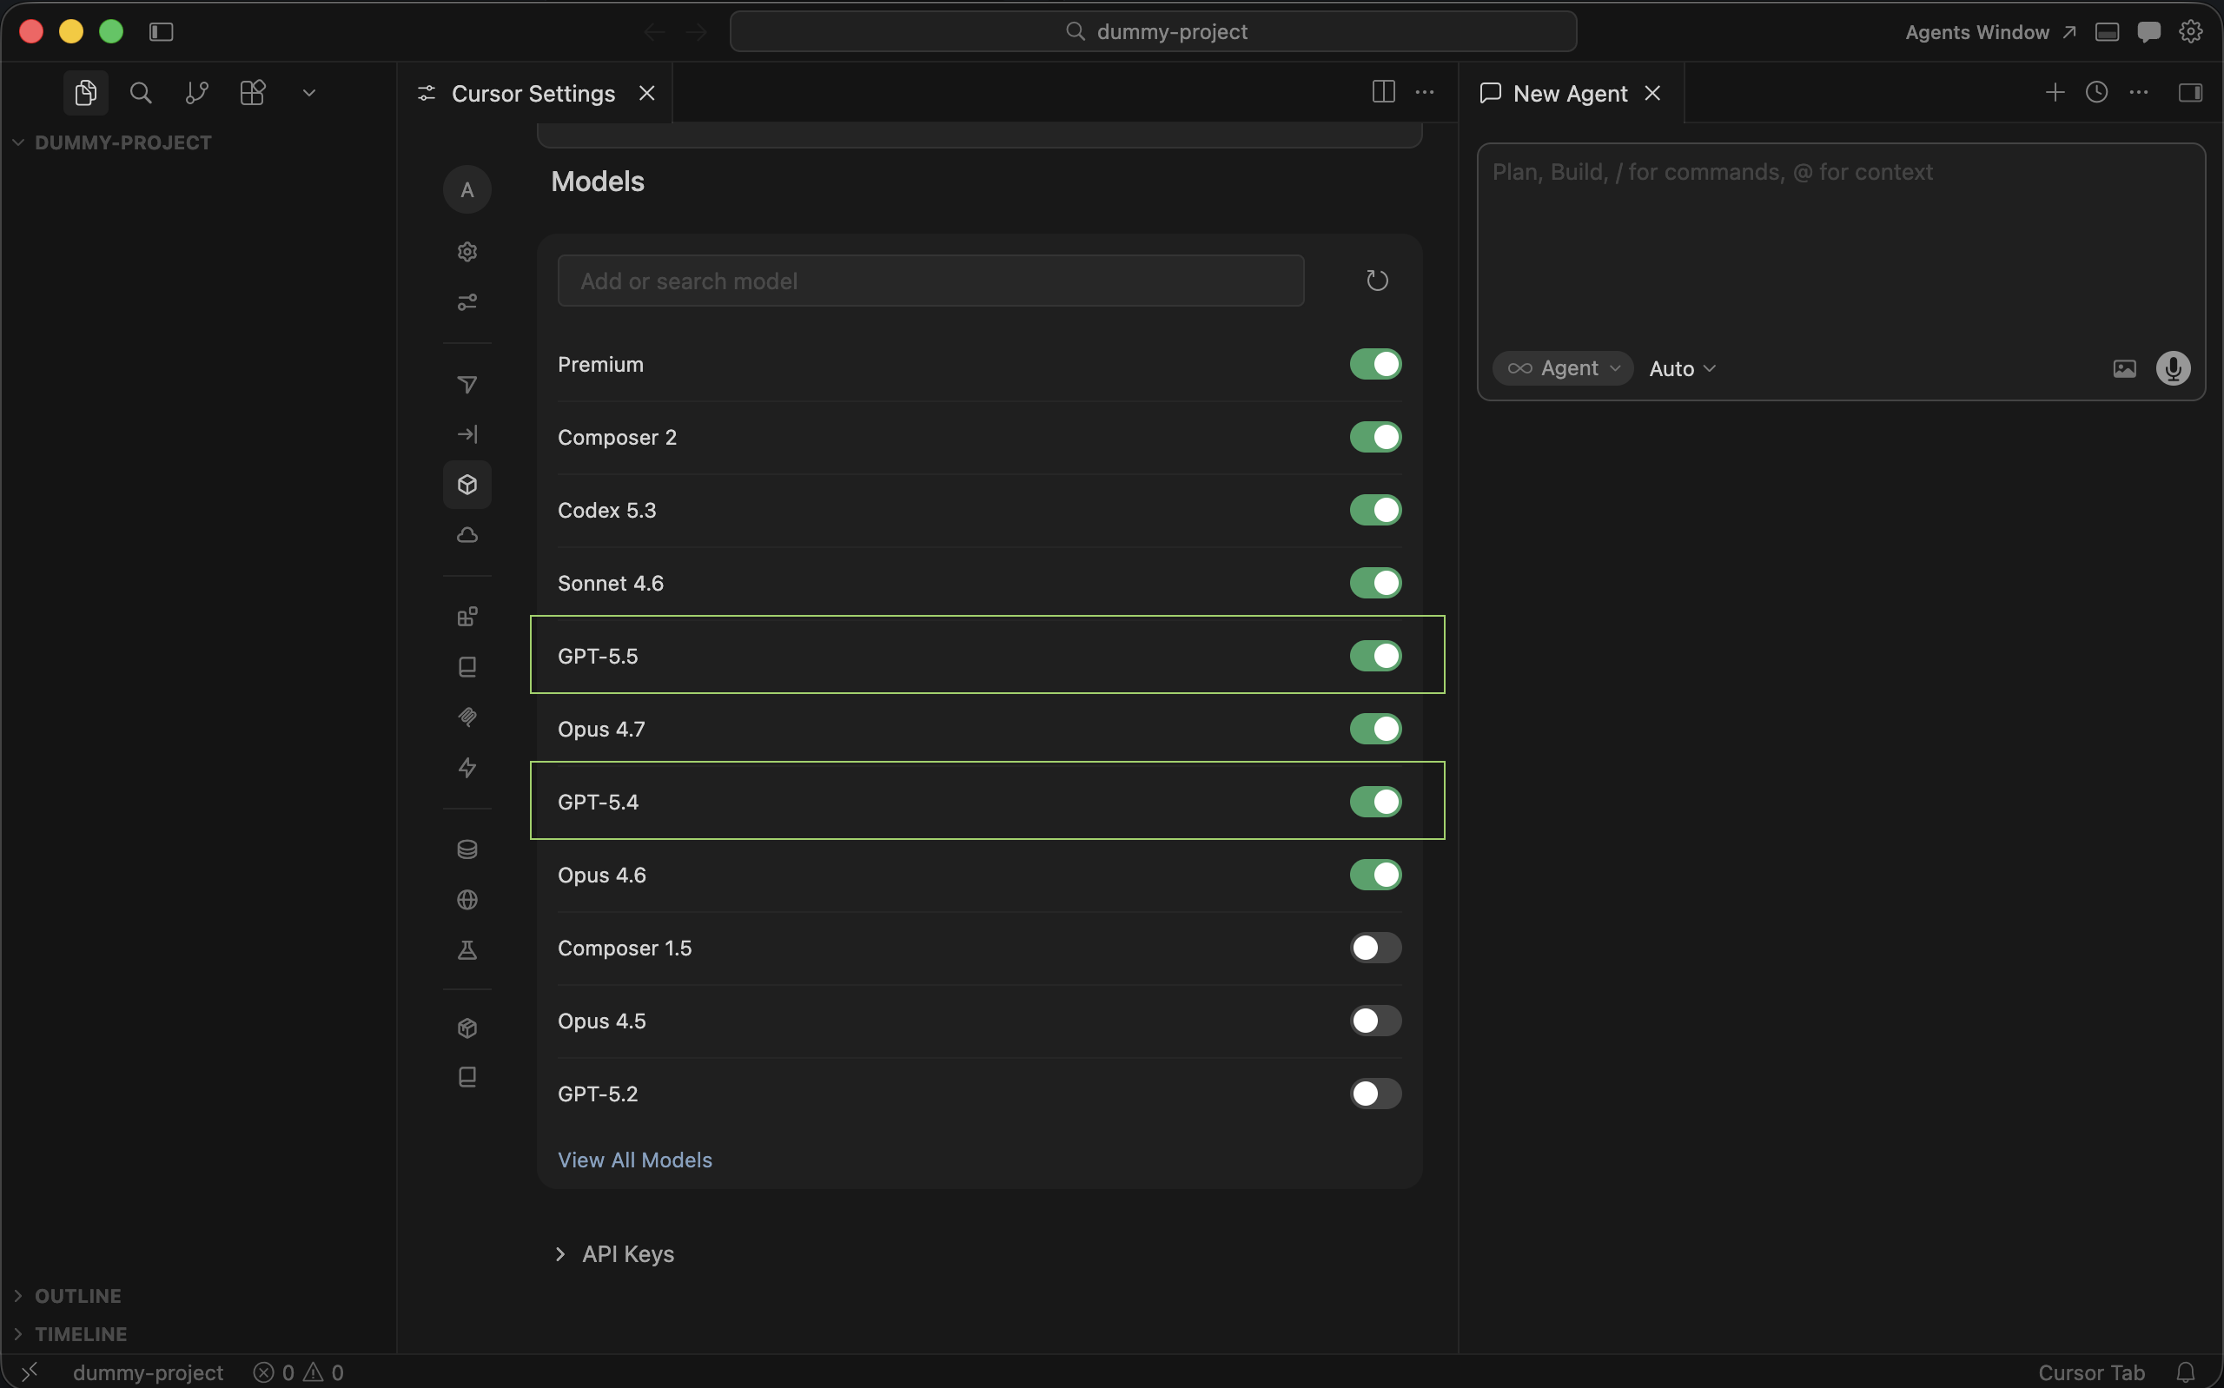Enable the Composer 1.5 model

1375,948
